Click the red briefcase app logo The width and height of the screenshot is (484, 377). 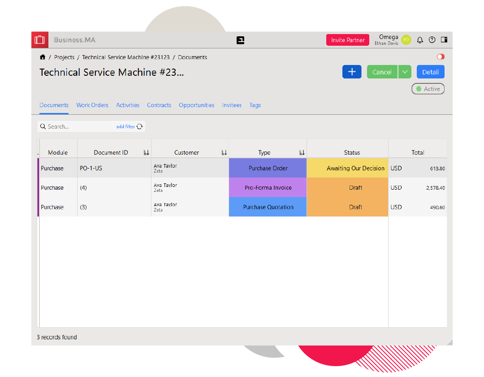(x=40, y=40)
